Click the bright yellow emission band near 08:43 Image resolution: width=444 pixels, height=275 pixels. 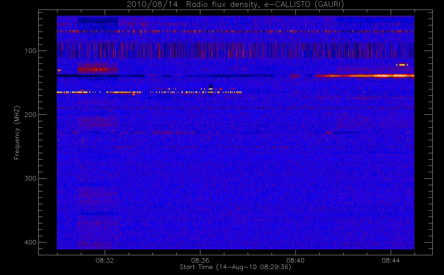tap(365, 76)
